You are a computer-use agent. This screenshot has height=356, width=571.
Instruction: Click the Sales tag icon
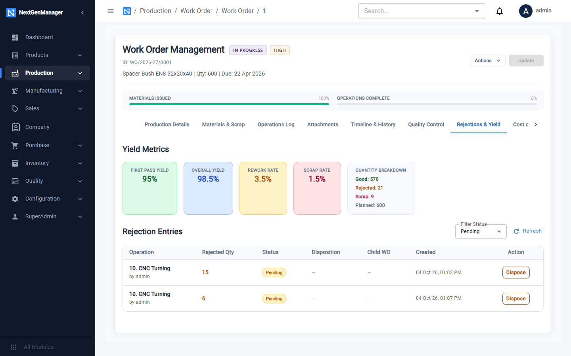tap(15, 109)
